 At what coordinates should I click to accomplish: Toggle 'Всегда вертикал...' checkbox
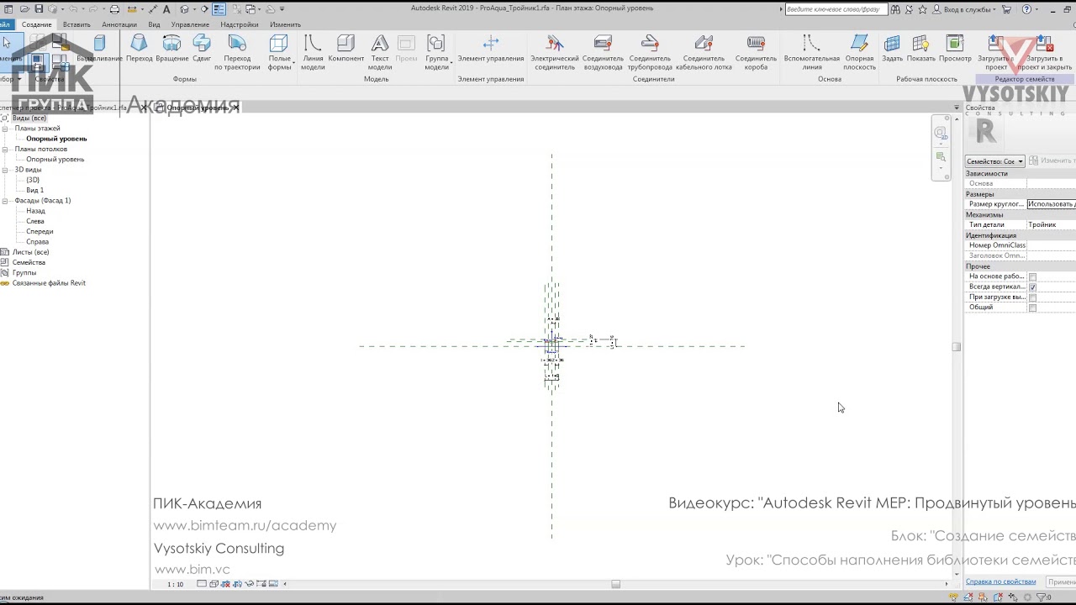point(1032,287)
